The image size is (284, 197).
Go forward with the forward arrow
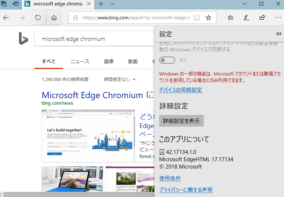[x=22, y=18]
